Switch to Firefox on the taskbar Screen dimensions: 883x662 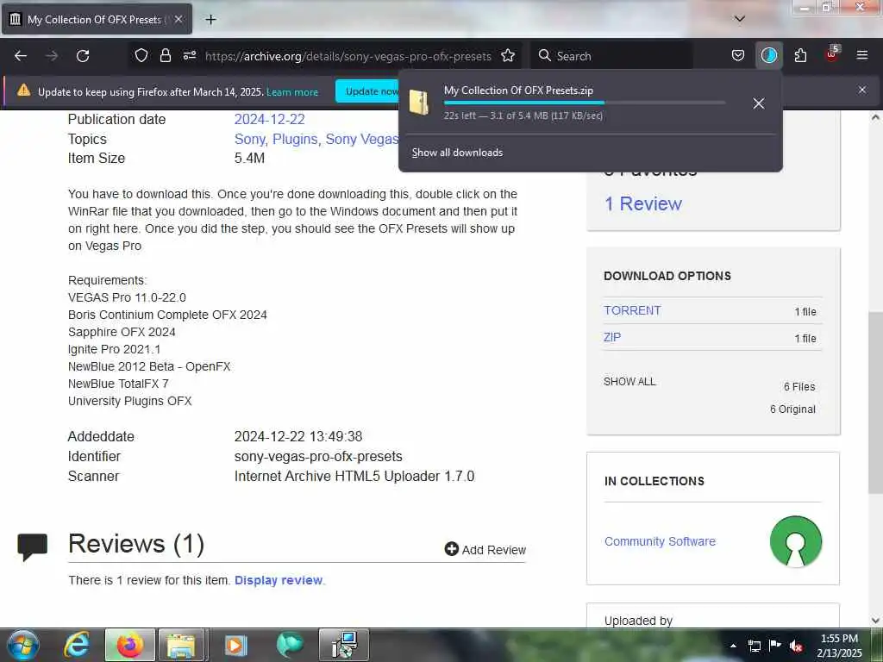tap(130, 645)
